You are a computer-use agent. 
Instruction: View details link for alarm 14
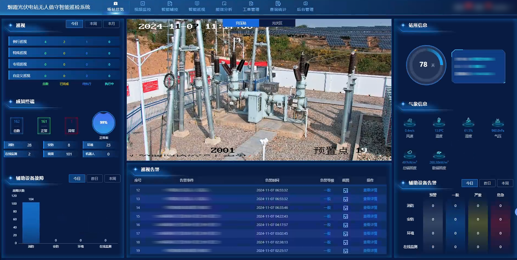(x=370, y=208)
